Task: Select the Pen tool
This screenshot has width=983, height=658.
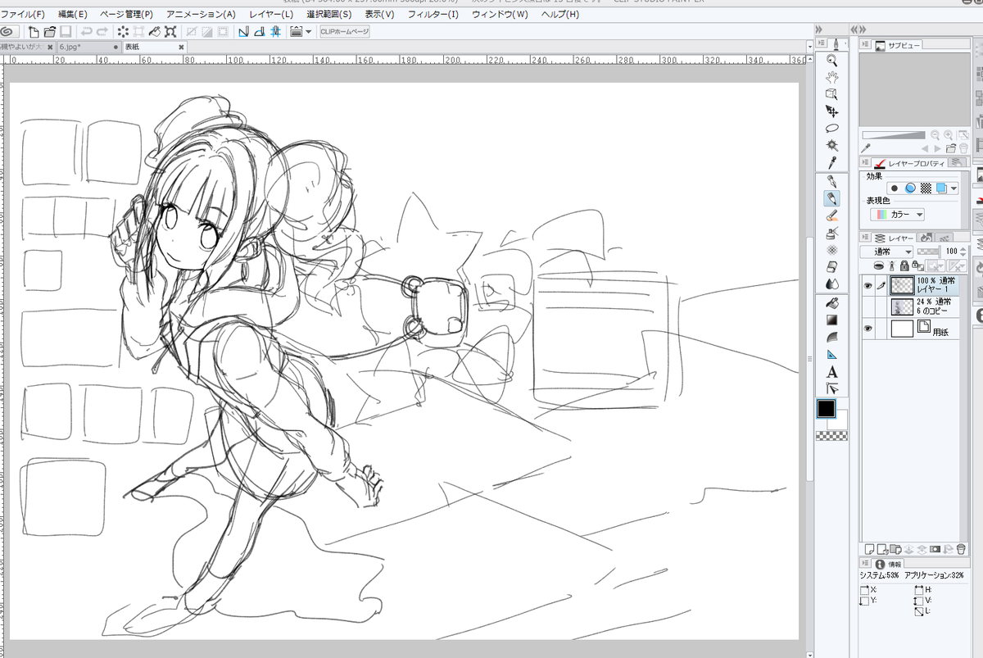Action: pos(831,181)
